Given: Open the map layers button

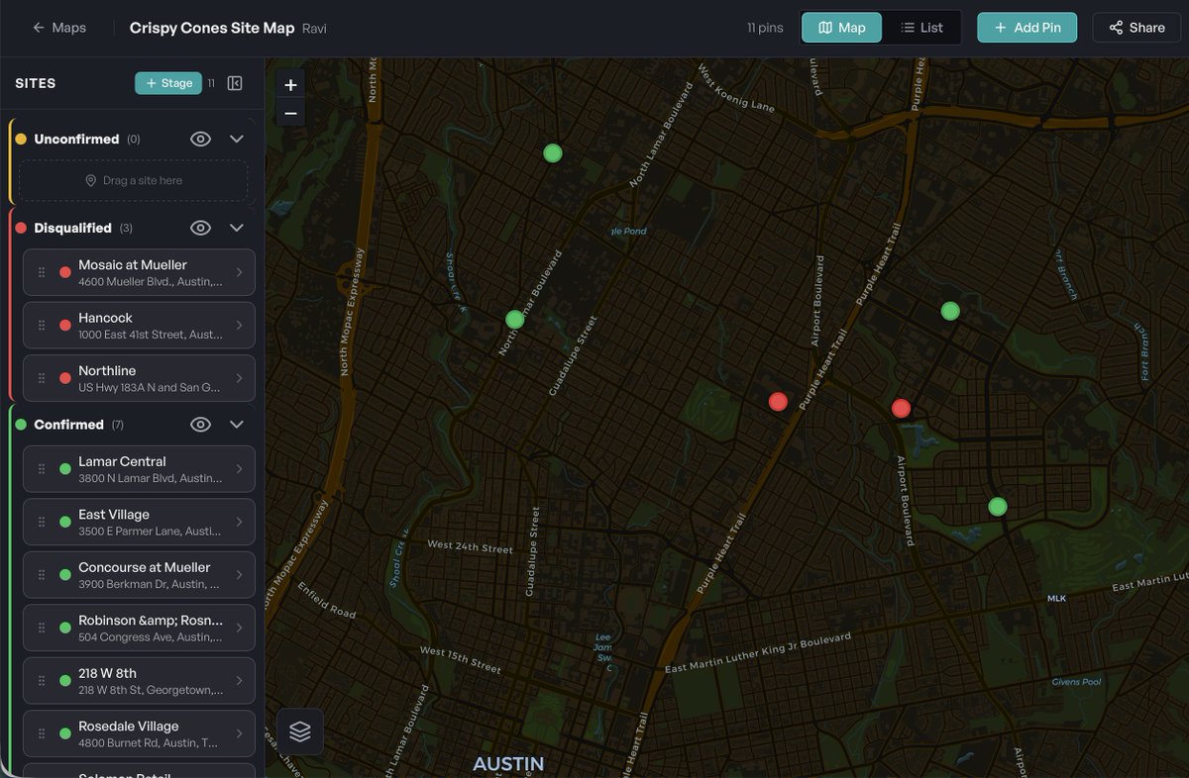Looking at the screenshot, I should click(x=300, y=731).
